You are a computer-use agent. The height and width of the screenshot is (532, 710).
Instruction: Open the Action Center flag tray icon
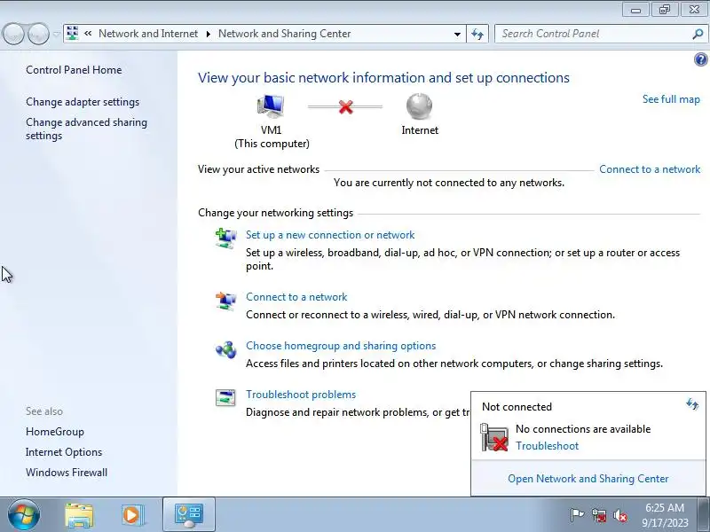[577, 515]
